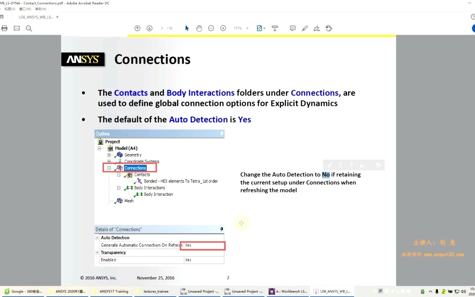Screen dimensions: 475x297
Task: Collapse the Model (A4) tree node
Action: click(x=99, y=148)
